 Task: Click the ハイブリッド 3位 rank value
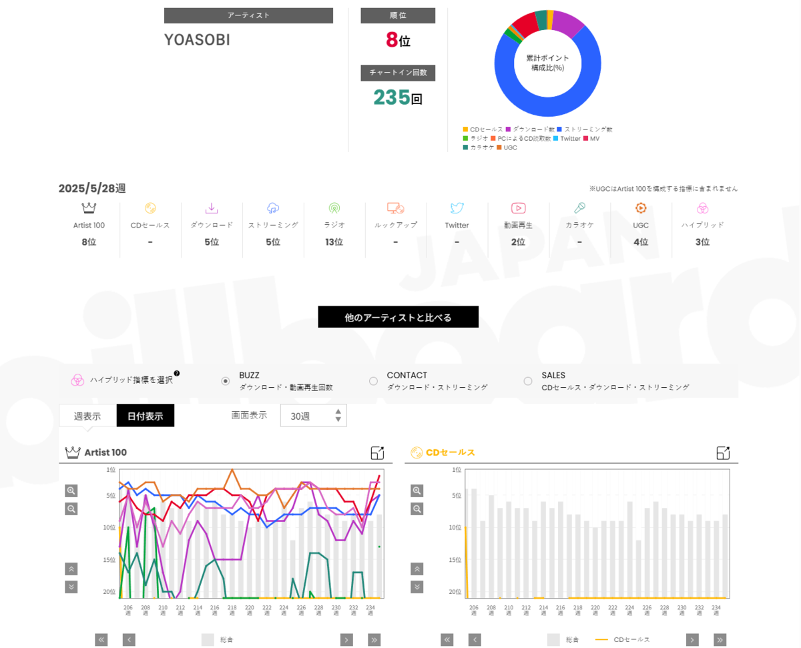tap(702, 242)
